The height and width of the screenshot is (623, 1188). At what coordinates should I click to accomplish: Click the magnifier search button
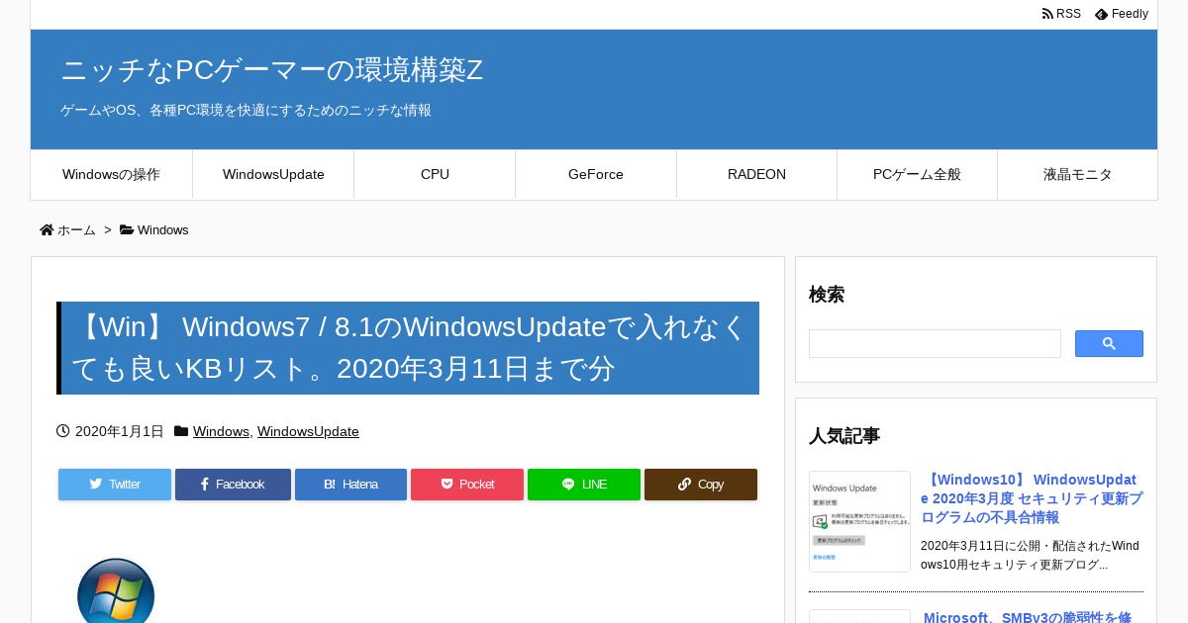[1109, 344]
